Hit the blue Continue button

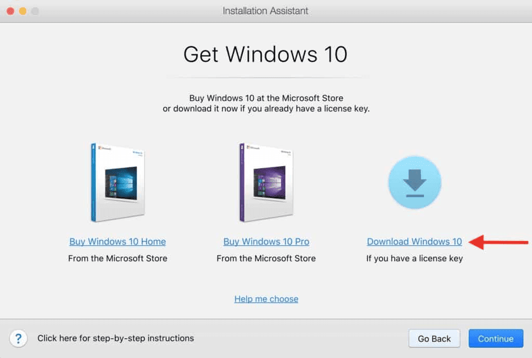point(496,339)
